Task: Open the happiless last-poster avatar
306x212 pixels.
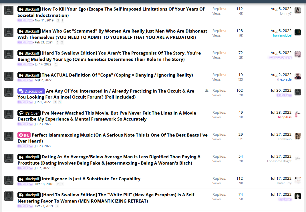Action: click(x=298, y=114)
